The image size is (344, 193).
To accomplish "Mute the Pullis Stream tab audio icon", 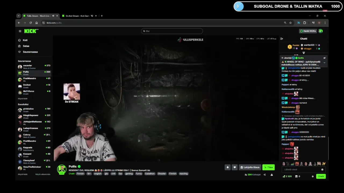I will (53, 16).
